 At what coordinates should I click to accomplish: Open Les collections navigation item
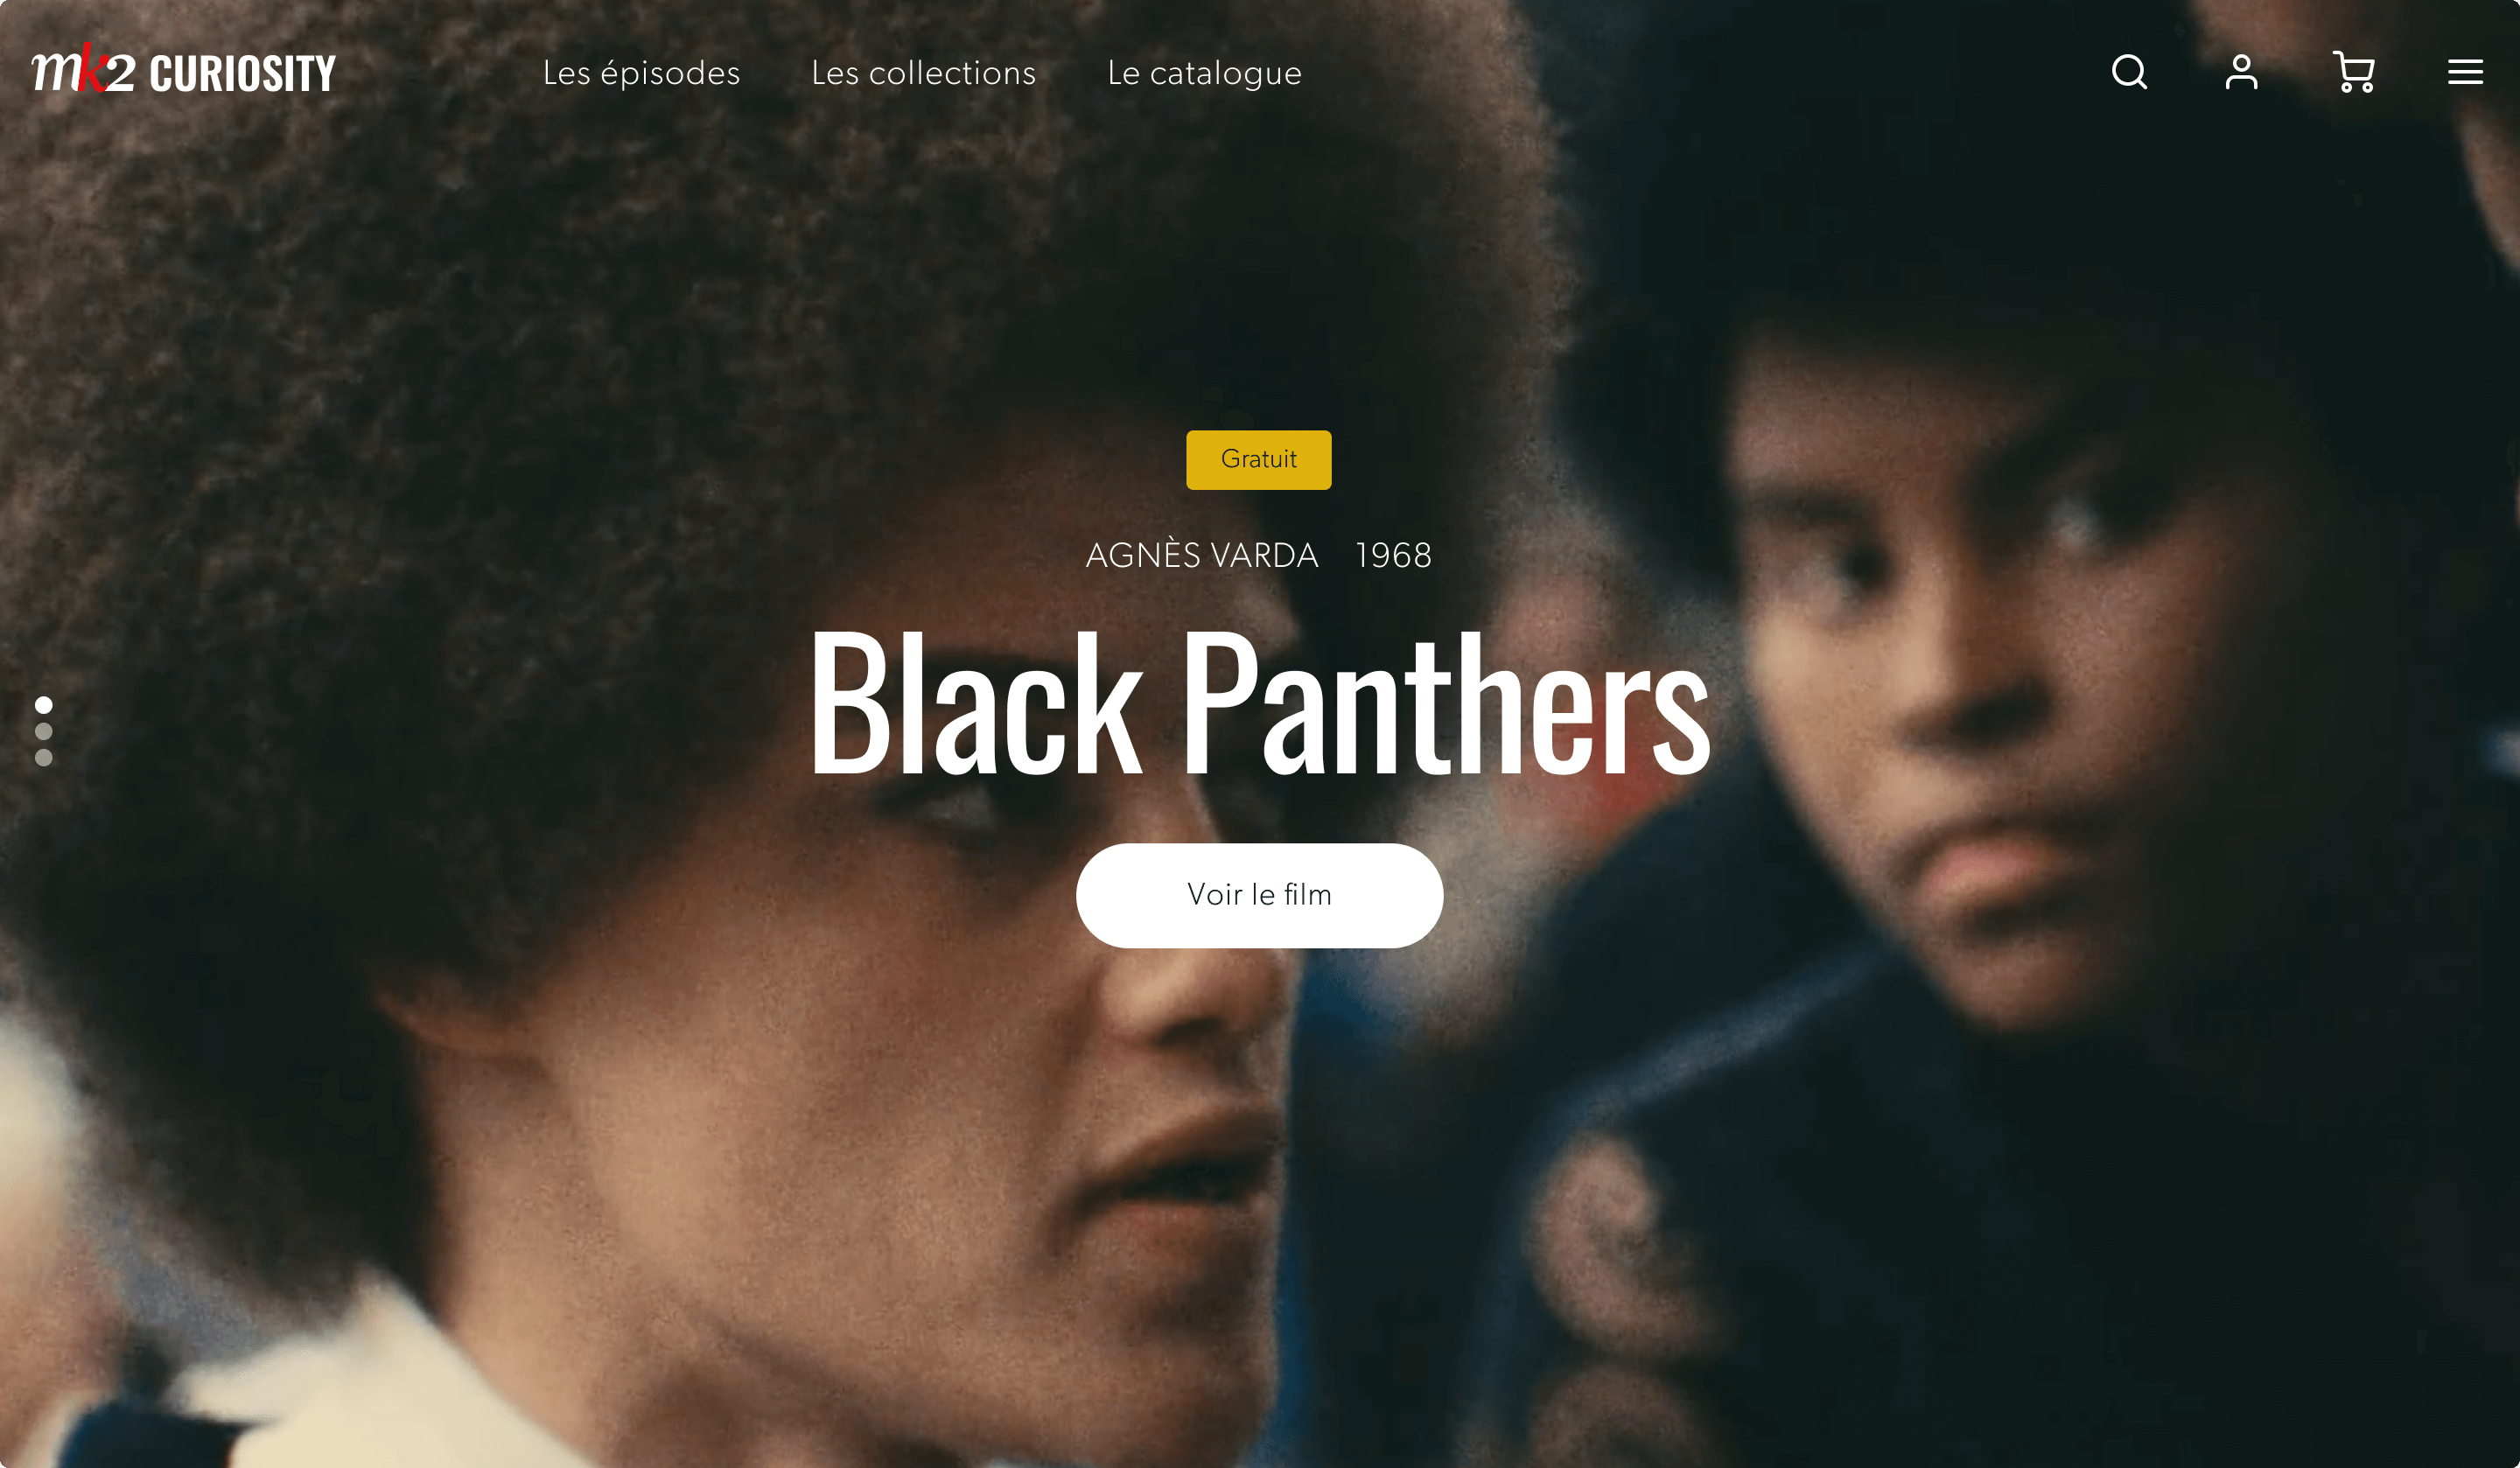click(923, 73)
